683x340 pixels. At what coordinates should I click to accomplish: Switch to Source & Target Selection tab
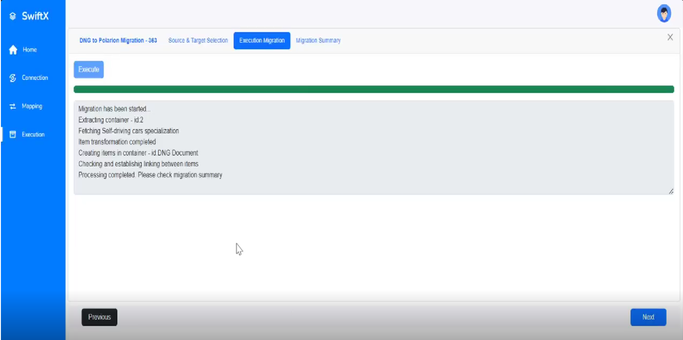point(198,41)
